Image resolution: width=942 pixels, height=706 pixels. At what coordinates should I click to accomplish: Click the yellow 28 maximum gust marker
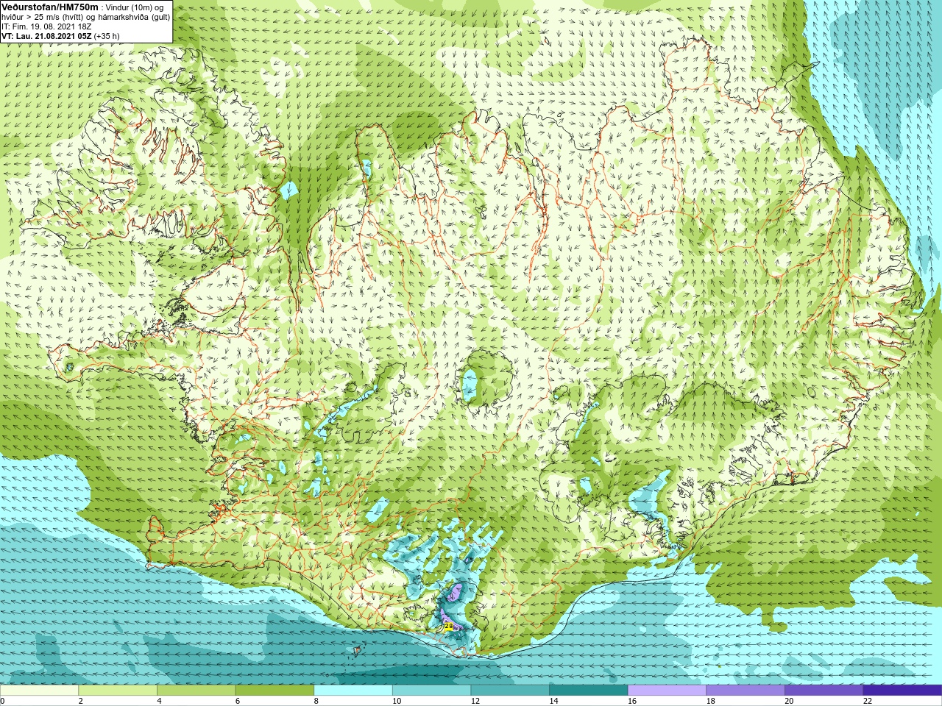(447, 626)
